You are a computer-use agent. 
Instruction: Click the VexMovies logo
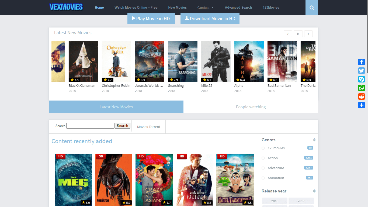click(66, 7)
